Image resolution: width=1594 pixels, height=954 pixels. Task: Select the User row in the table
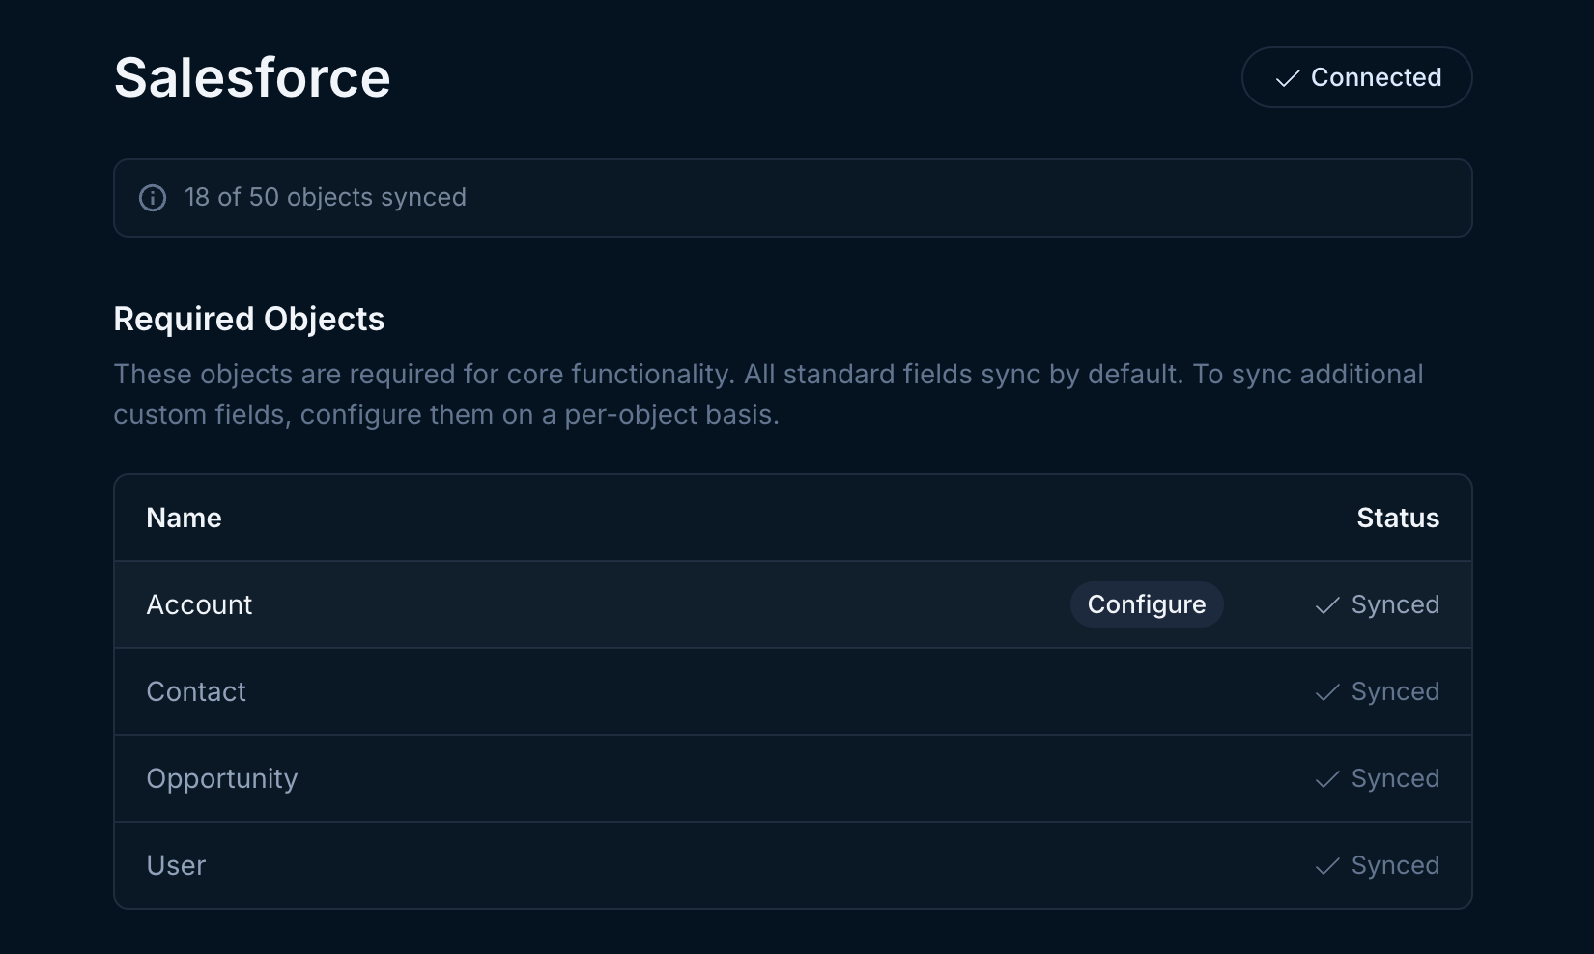point(580,865)
